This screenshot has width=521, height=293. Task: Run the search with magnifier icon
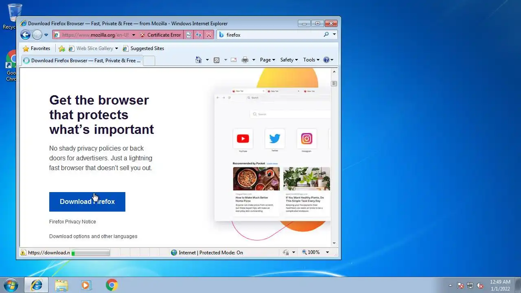pyautogui.click(x=326, y=35)
